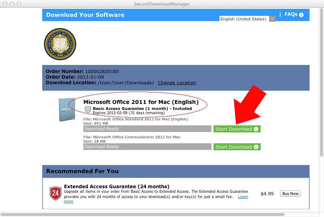Click 'Size: 28 MB' text
The height and width of the screenshot is (217, 324).
pos(94,141)
